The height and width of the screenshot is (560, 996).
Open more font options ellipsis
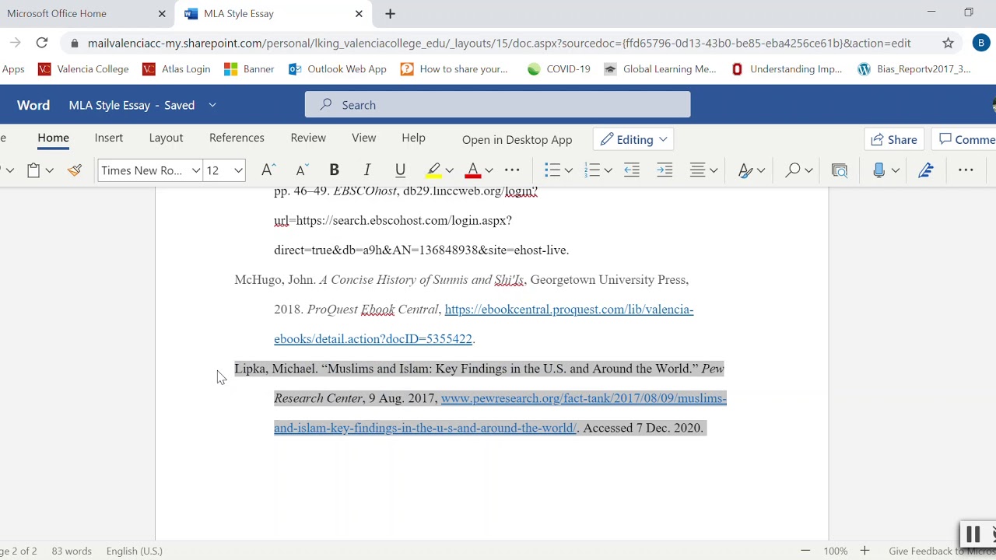pos(512,170)
